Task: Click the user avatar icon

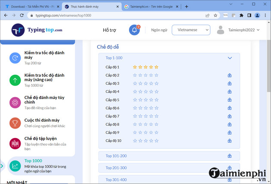Action: point(221,30)
